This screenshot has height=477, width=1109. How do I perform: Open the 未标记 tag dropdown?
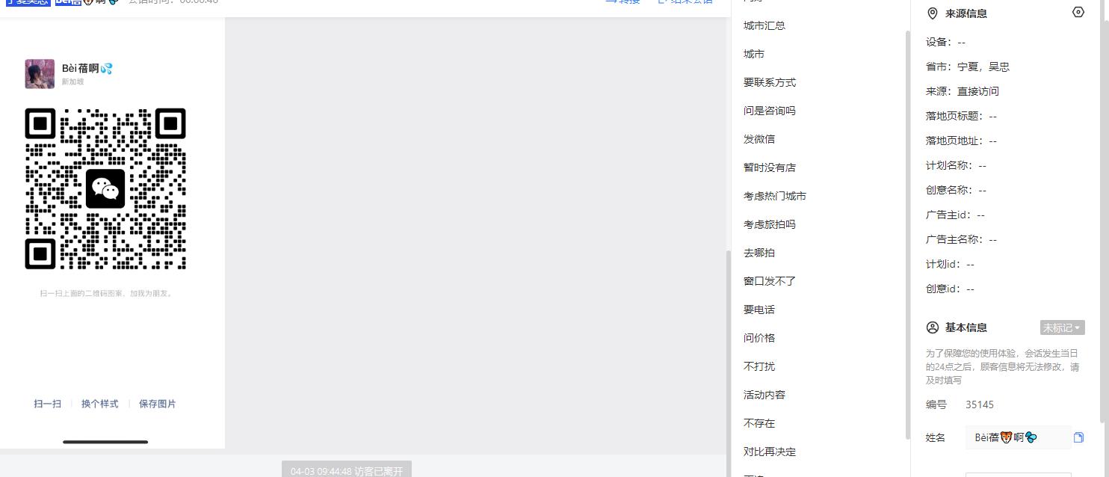(x=1062, y=327)
